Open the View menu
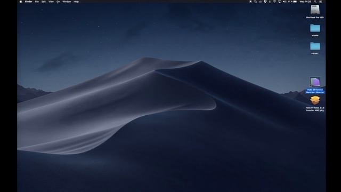The width and height of the screenshot is (341, 192). point(51,2)
